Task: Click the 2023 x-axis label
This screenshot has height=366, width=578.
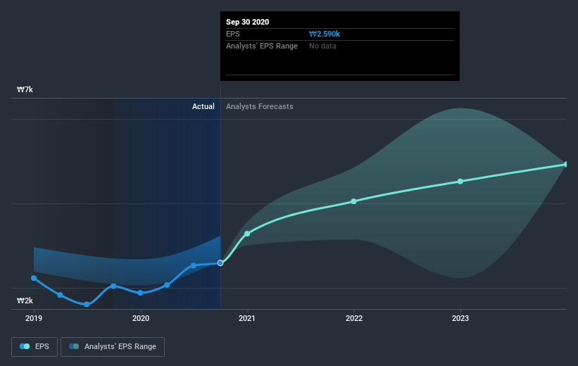Action: coord(460,318)
